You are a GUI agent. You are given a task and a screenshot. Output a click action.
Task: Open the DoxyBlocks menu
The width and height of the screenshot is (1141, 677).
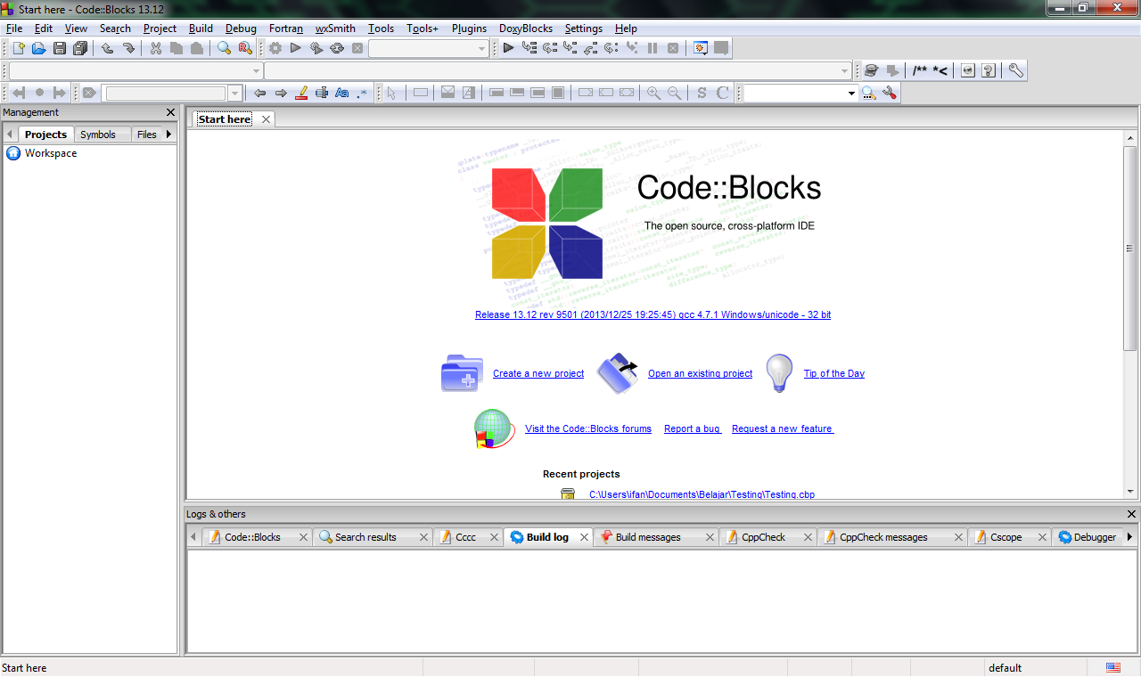pos(526,29)
